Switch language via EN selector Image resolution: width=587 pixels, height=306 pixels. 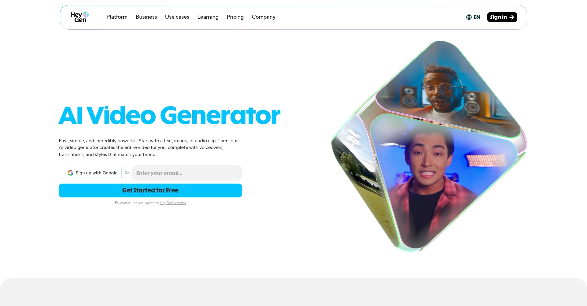[x=473, y=17]
